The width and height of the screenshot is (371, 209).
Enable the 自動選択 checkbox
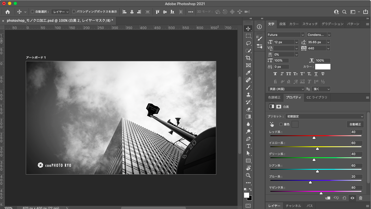click(x=32, y=12)
